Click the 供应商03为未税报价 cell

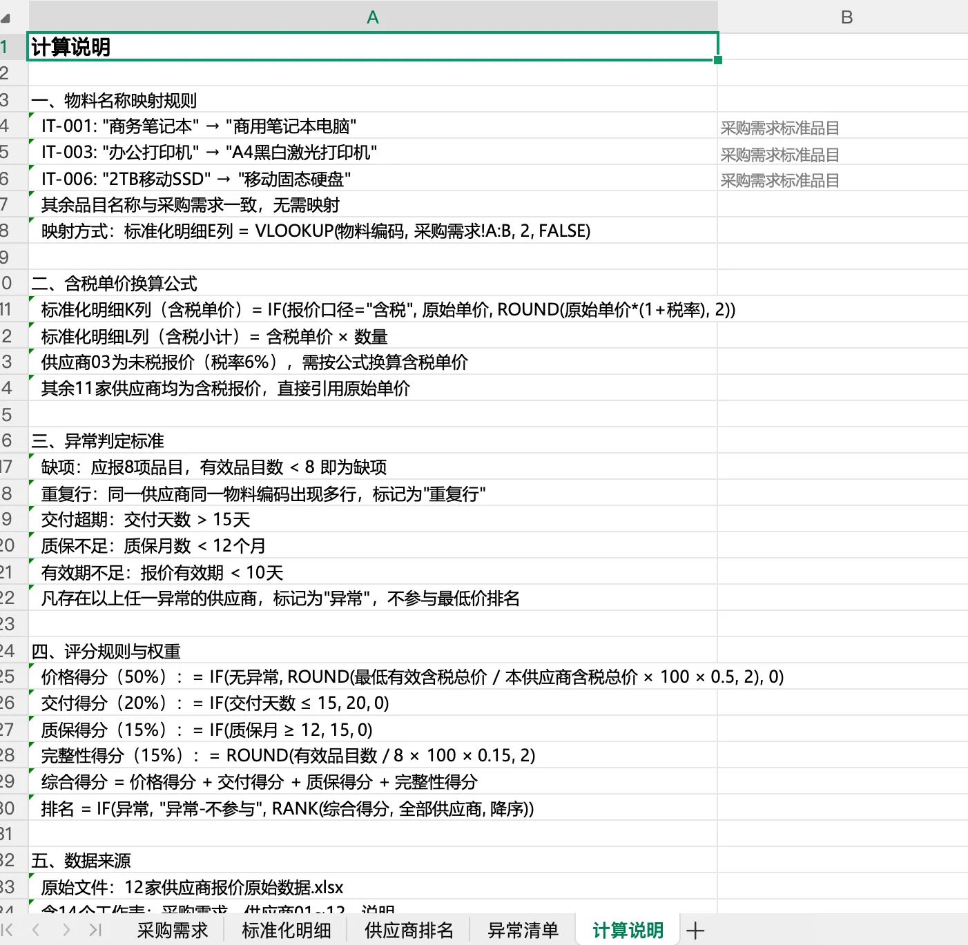pos(373,362)
